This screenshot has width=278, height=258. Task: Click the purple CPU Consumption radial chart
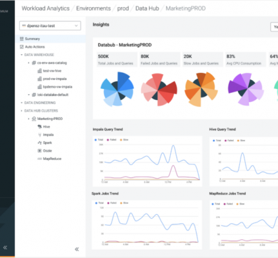[246, 89]
